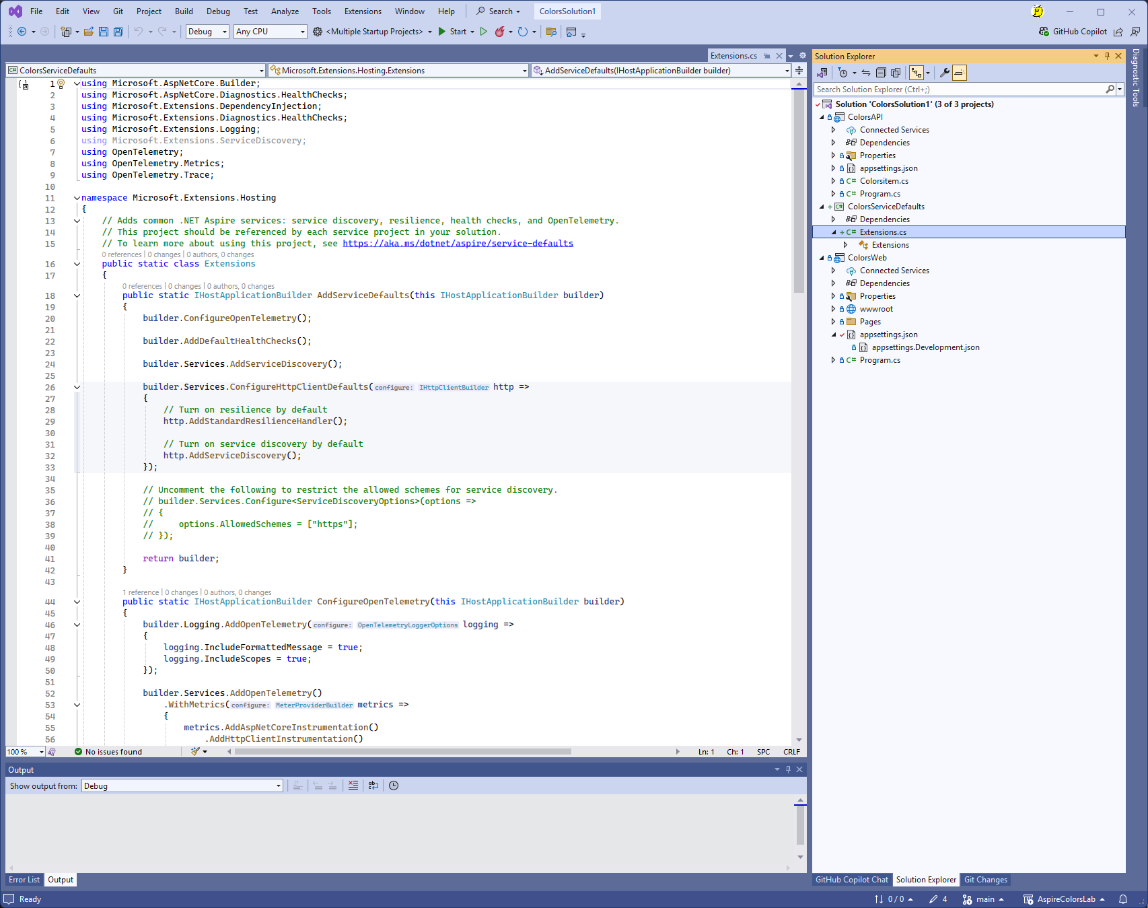Viewport: 1148px width, 908px height.
Task: Open the Analyze menu
Action: [x=285, y=11]
